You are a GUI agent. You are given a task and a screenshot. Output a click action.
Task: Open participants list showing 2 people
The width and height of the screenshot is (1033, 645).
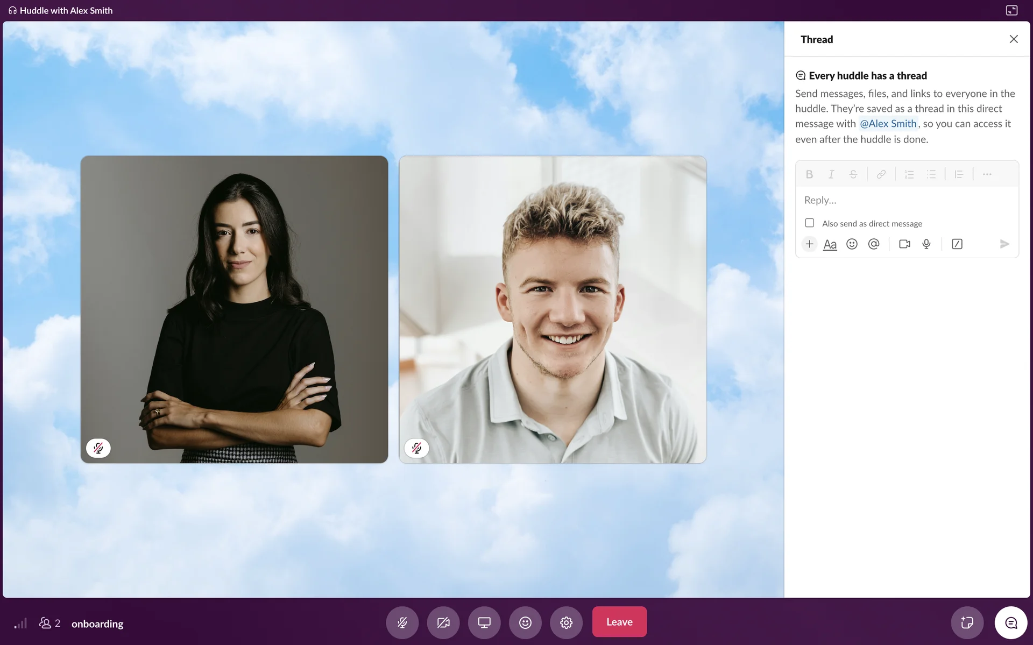(x=49, y=623)
